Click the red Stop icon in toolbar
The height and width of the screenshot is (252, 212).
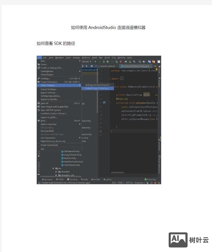coord(120,62)
